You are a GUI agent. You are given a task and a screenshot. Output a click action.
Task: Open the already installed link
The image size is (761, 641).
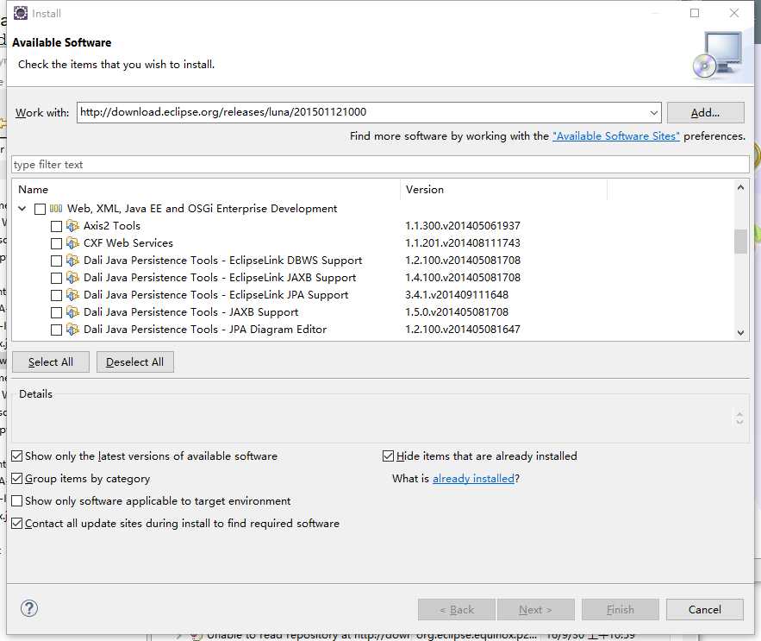pyautogui.click(x=473, y=479)
